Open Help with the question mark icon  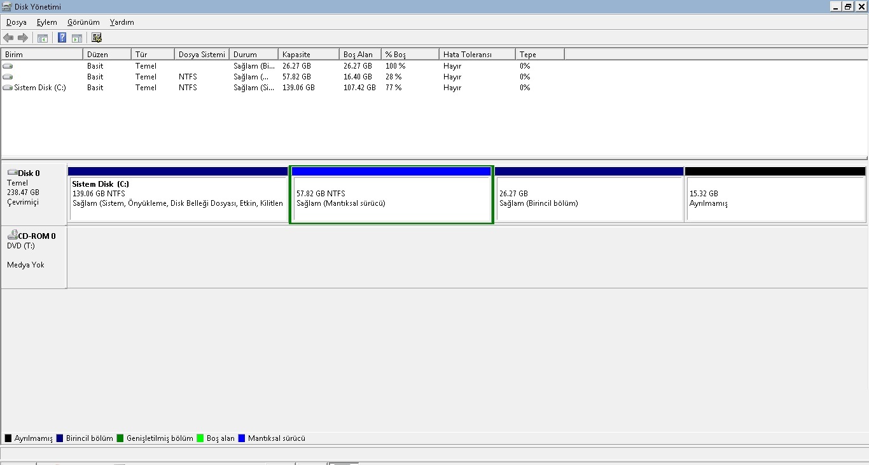coord(62,38)
